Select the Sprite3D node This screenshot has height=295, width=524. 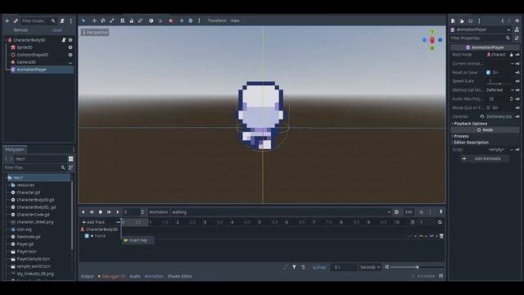[x=25, y=48]
